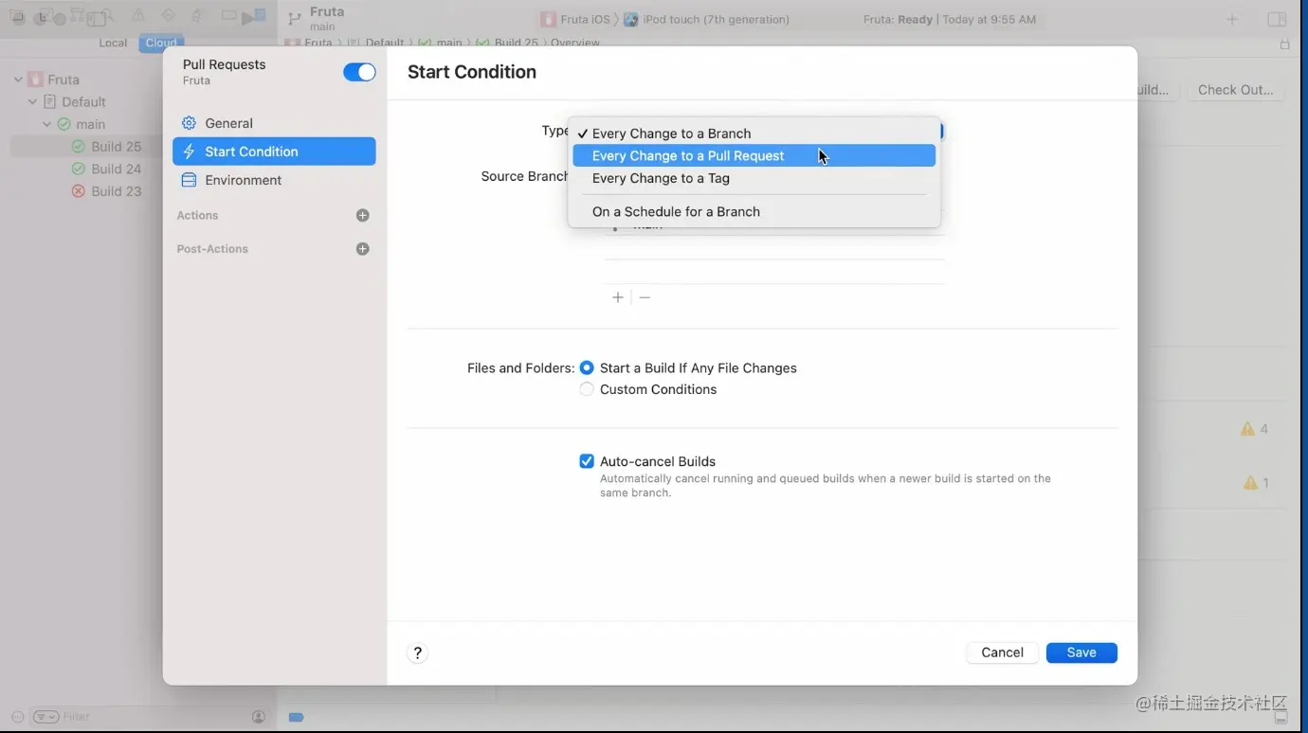Select Custom Conditions radio button
The height and width of the screenshot is (733, 1308).
(587, 389)
